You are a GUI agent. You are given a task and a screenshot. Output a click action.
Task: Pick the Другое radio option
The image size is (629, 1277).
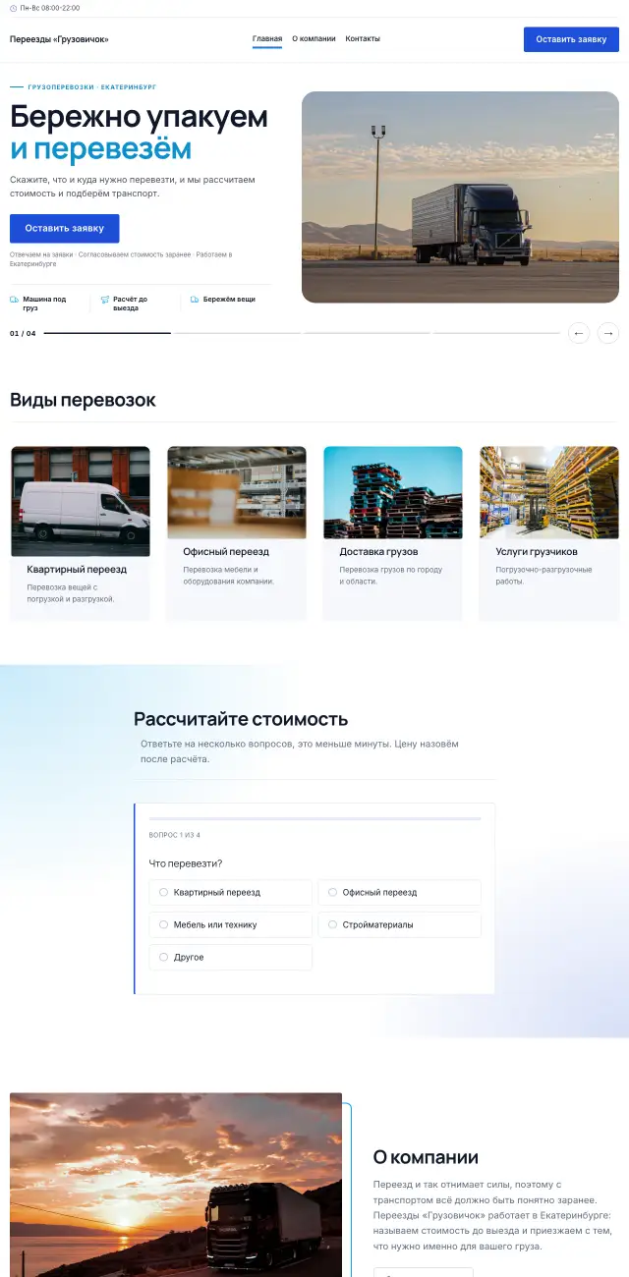tap(230, 957)
